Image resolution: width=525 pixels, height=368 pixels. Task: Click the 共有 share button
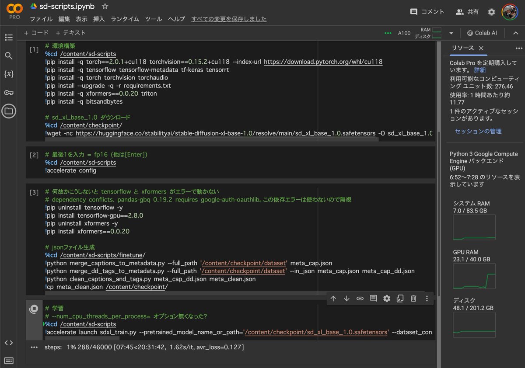click(467, 12)
